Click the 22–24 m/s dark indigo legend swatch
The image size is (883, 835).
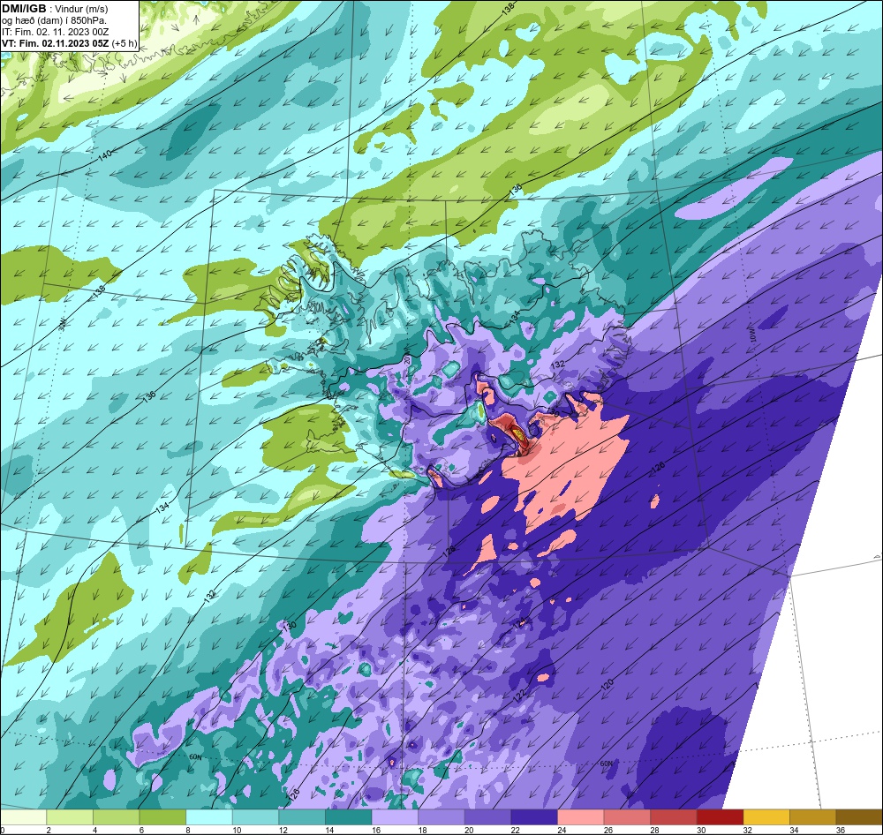pos(534,817)
